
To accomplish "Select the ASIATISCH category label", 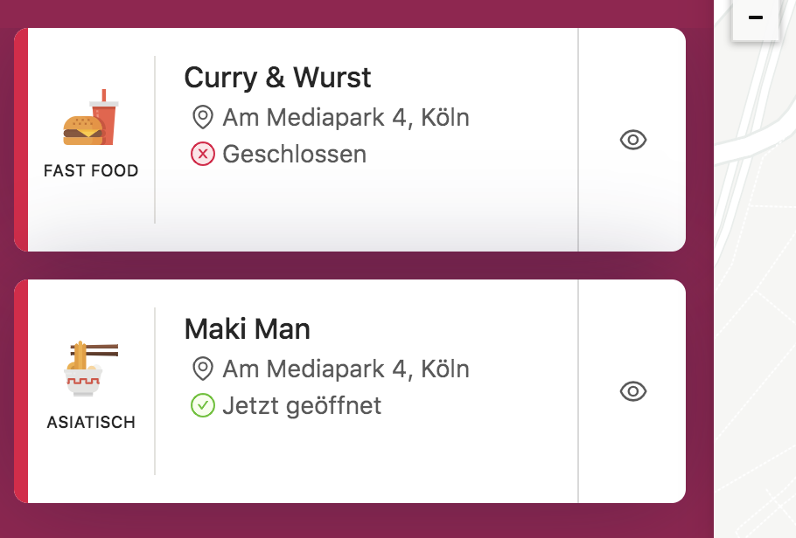I will click(x=91, y=423).
